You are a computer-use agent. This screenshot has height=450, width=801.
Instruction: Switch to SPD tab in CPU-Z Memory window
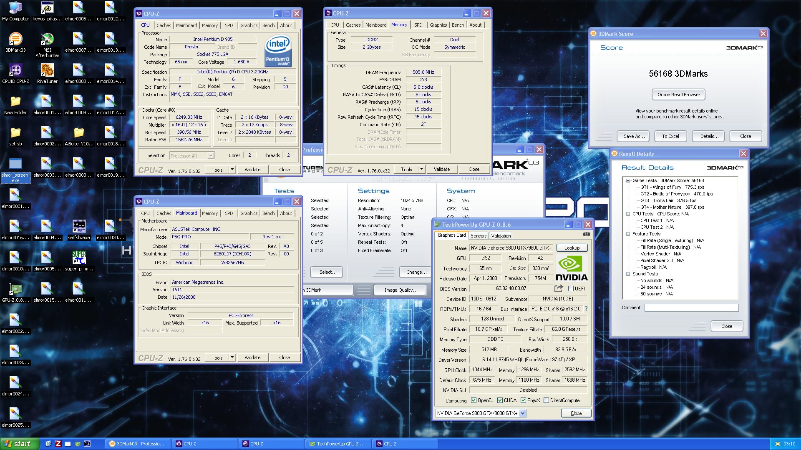(418, 25)
